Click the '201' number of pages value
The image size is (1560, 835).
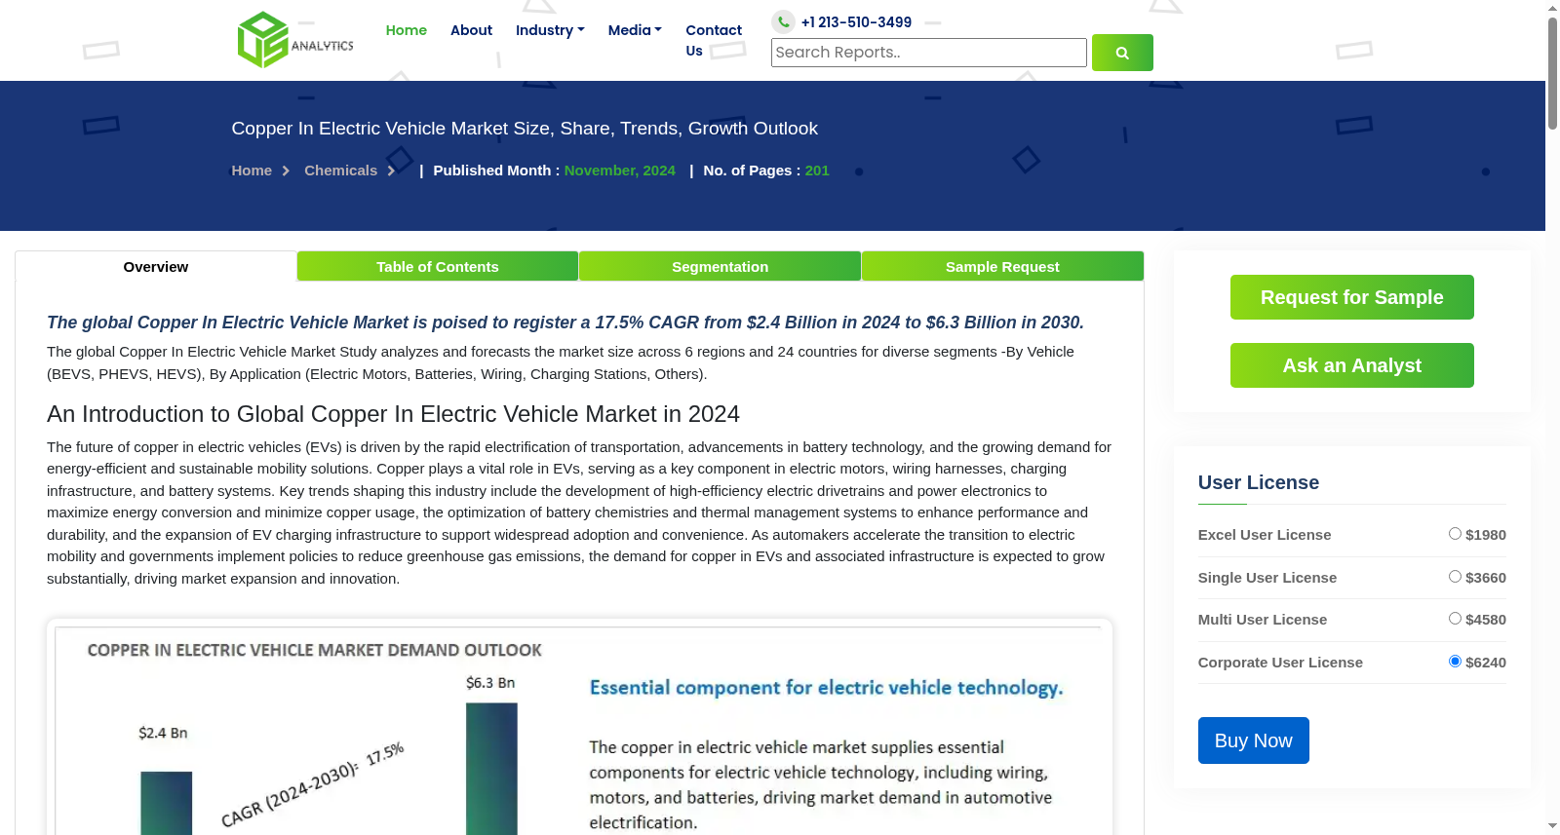[817, 171]
